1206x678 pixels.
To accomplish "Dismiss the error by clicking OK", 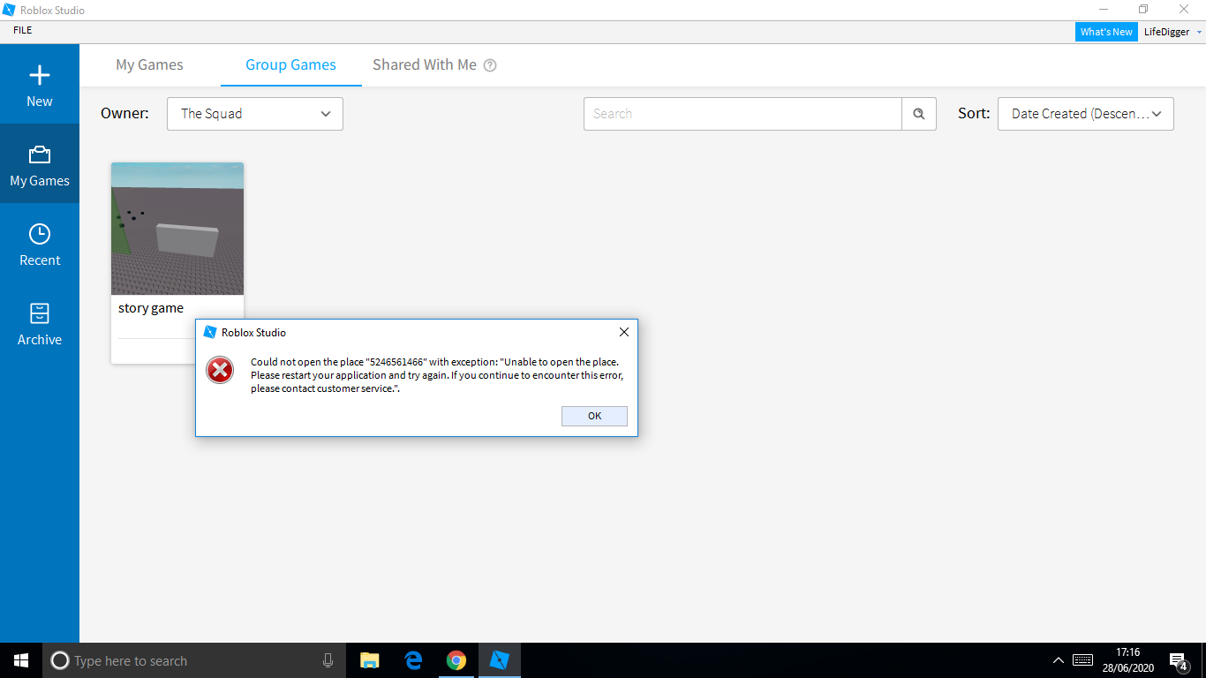I will pos(594,416).
